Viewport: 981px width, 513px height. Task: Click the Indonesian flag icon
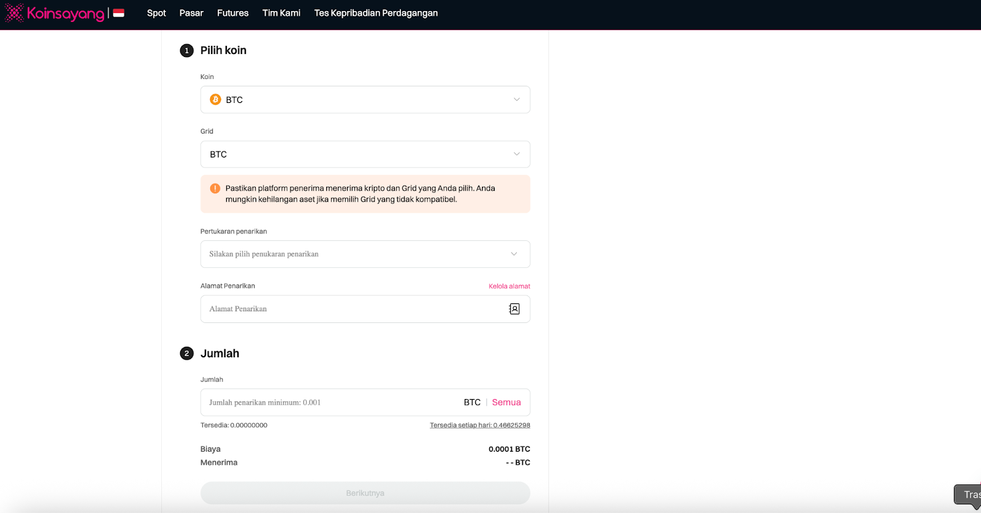click(x=119, y=13)
